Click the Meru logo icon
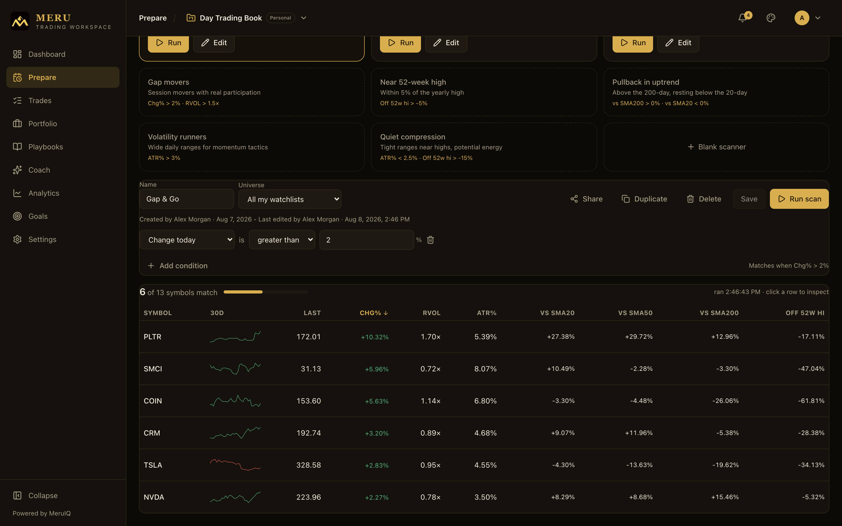The height and width of the screenshot is (526, 842). (20, 21)
